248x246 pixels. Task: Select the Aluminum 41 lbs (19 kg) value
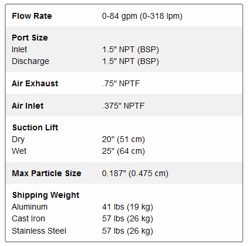127,207
